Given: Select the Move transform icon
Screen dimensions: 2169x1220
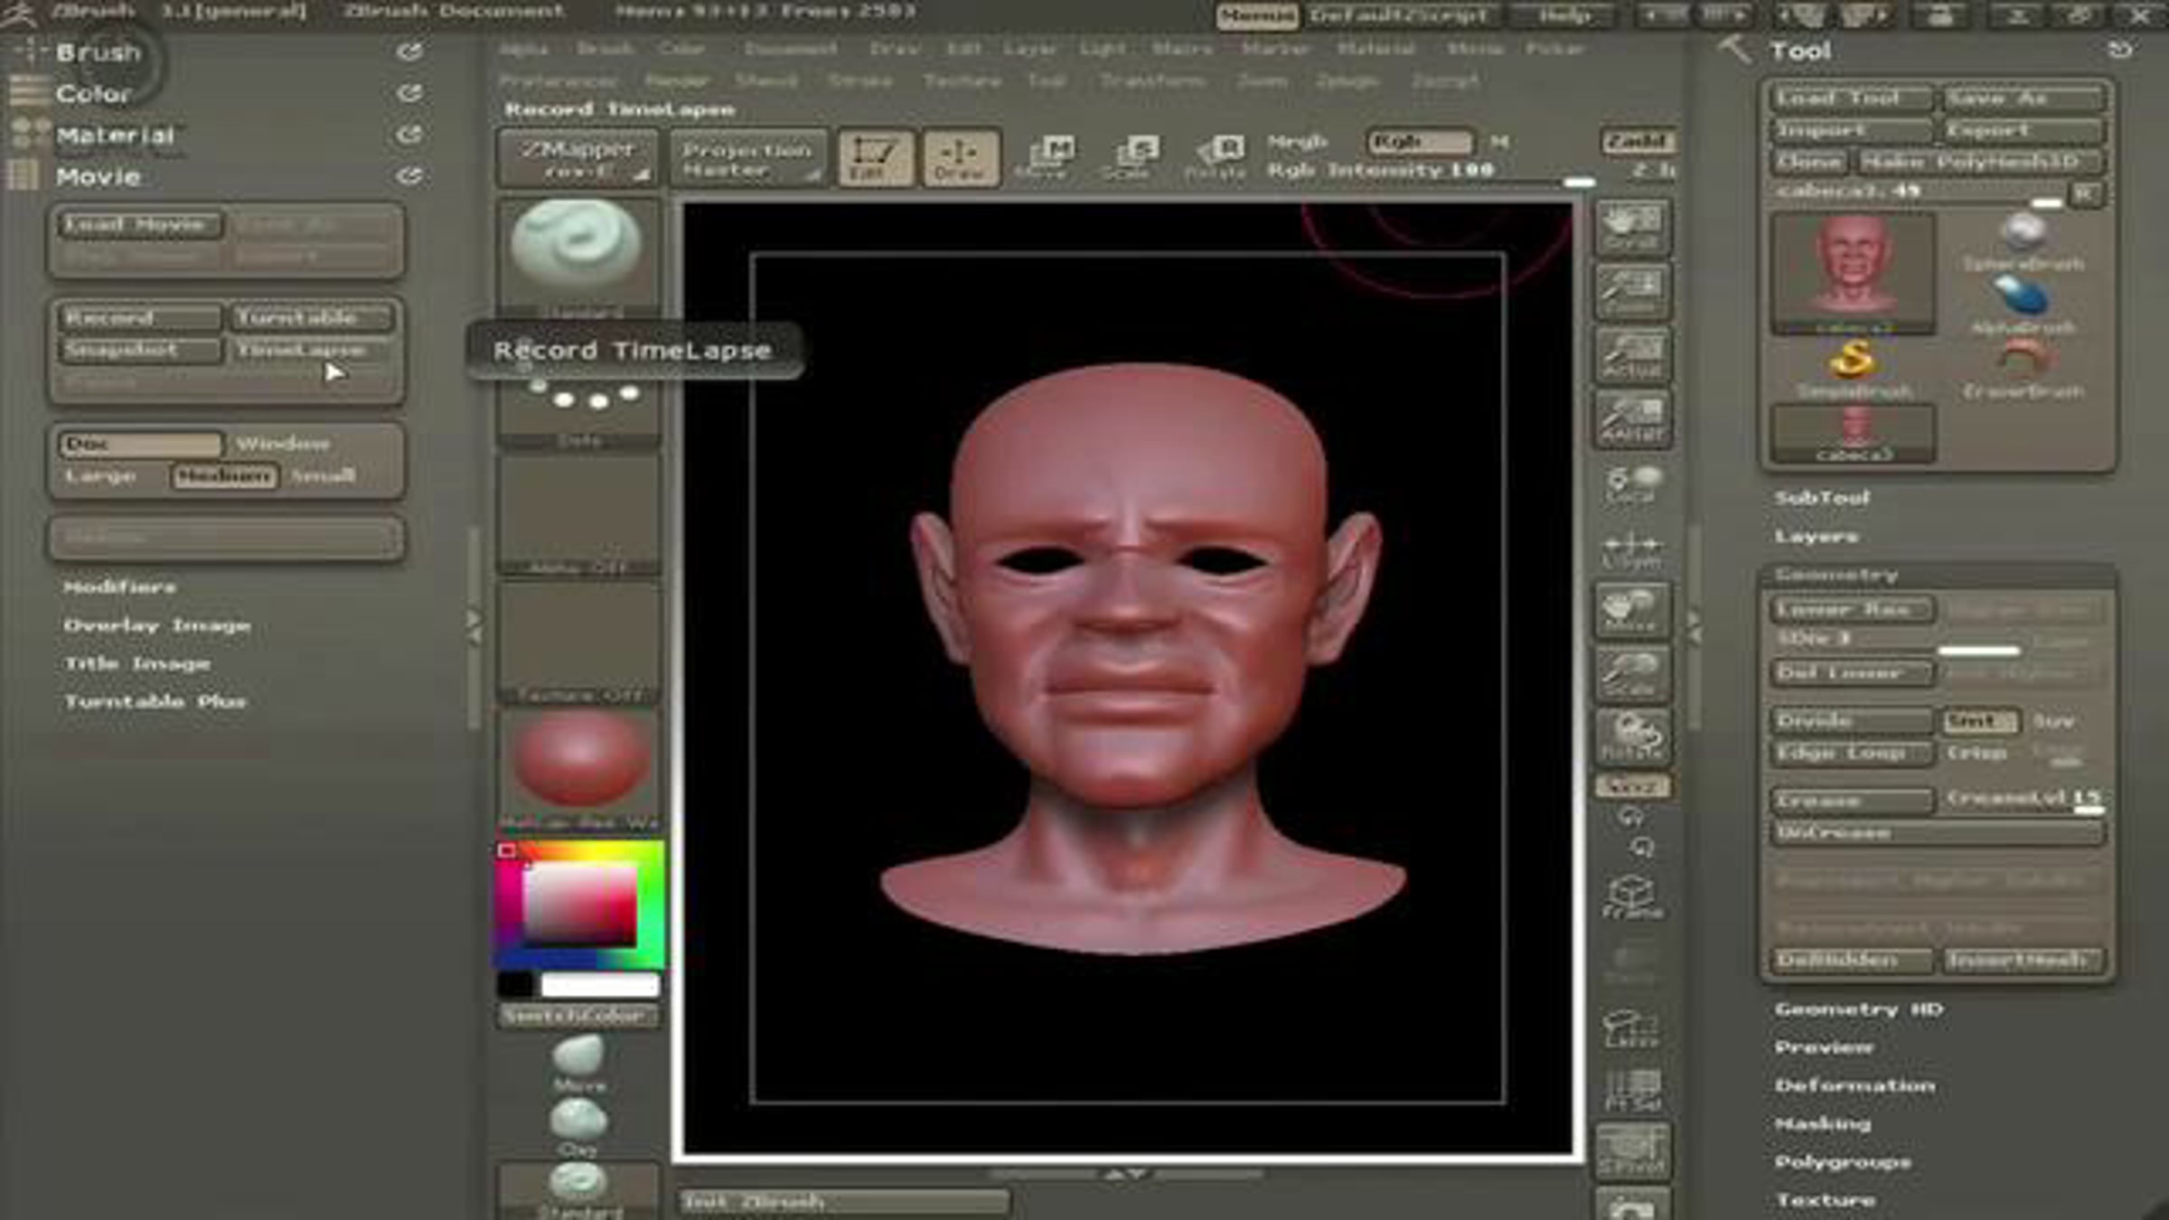Looking at the screenshot, I should pos(1050,155).
